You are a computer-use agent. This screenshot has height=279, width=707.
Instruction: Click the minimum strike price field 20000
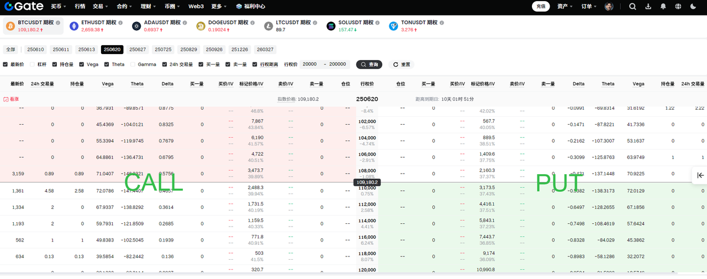tap(310, 64)
